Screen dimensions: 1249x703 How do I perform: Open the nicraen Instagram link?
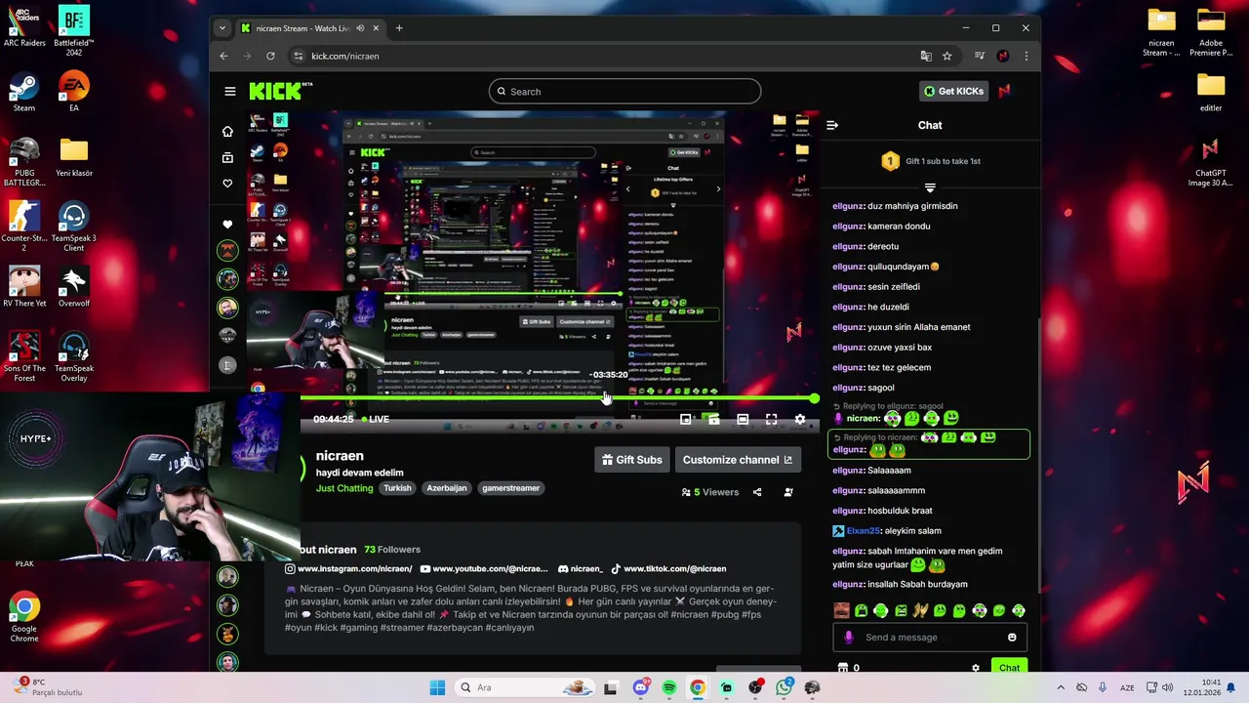click(x=348, y=568)
